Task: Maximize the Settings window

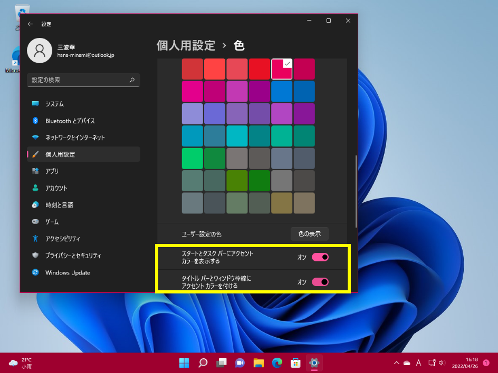Action: click(329, 21)
